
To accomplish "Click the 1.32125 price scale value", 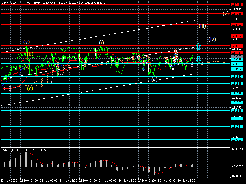I will coord(236,98).
